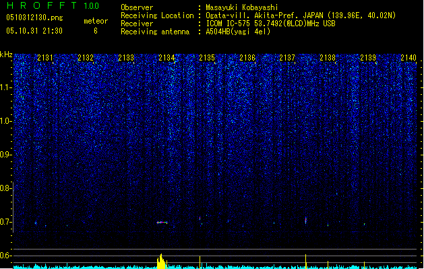This screenshot has width=424, height=269.
Task: Click the A504HB(yagi 4el) antenna text
Action: pos(238,32)
